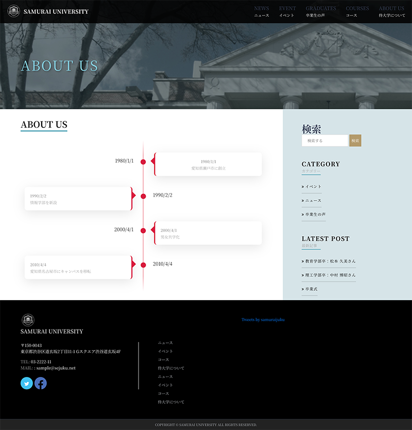Select the 愛知県名古屋市にキャンパスを移転 timeline card
The width and height of the screenshot is (412, 430).
tap(78, 268)
